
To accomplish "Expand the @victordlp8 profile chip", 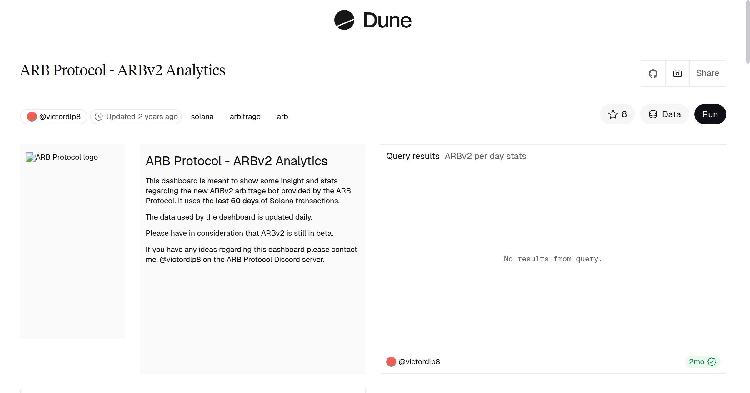I will 54,116.
